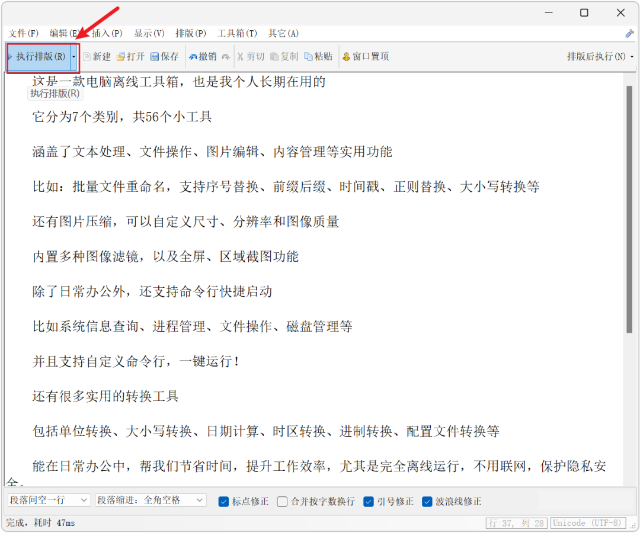Copy selection with 复制
The width and height of the screenshot is (640, 533).
point(284,57)
